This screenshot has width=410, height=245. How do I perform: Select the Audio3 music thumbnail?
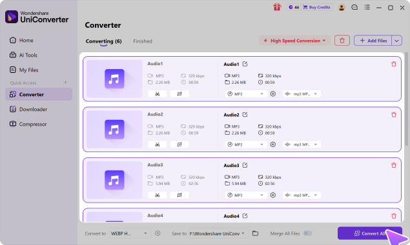click(114, 181)
